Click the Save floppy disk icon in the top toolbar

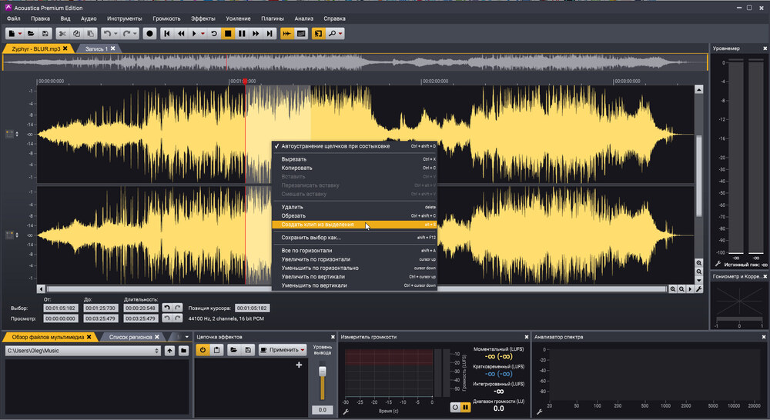click(x=45, y=34)
